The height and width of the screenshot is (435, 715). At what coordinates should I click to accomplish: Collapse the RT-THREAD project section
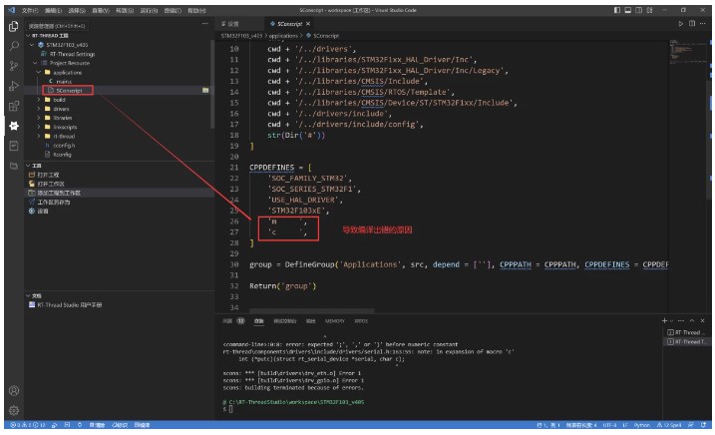[x=28, y=36]
